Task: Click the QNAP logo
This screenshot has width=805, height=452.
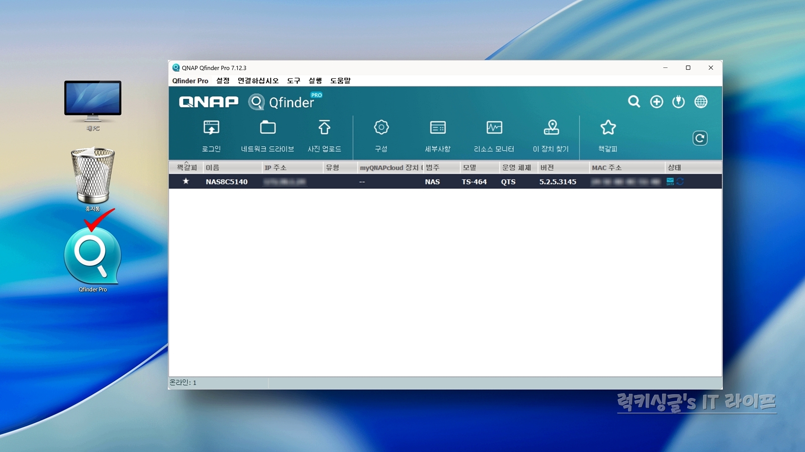Action: pos(208,102)
